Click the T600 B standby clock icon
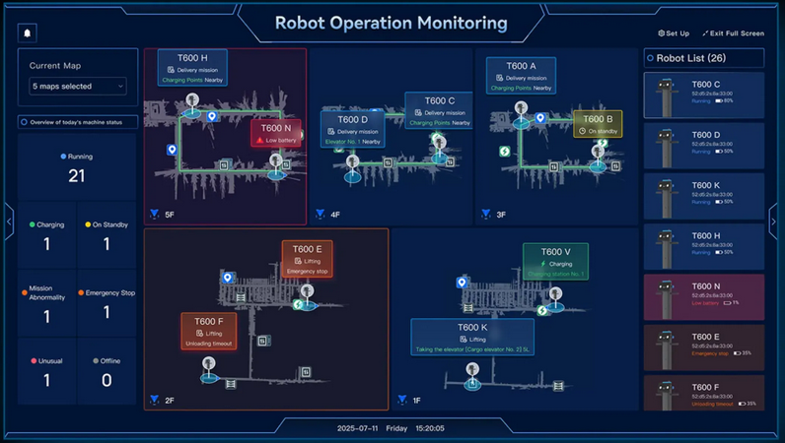The height and width of the screenshot is (443, 785). [583, 131]
